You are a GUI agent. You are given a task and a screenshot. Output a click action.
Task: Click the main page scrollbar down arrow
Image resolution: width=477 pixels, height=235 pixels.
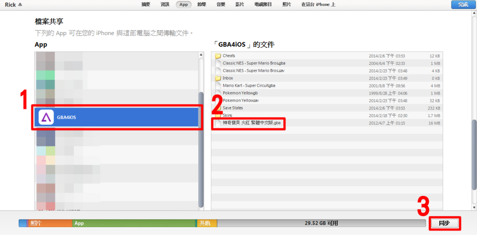click(x=474, y=207)
